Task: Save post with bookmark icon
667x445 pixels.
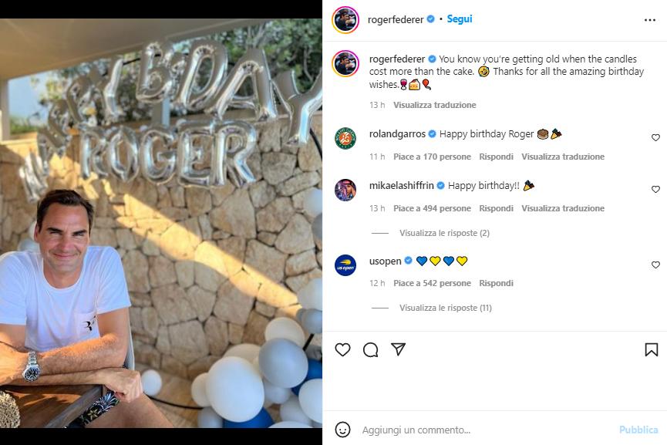Action: tap(652, 350)
